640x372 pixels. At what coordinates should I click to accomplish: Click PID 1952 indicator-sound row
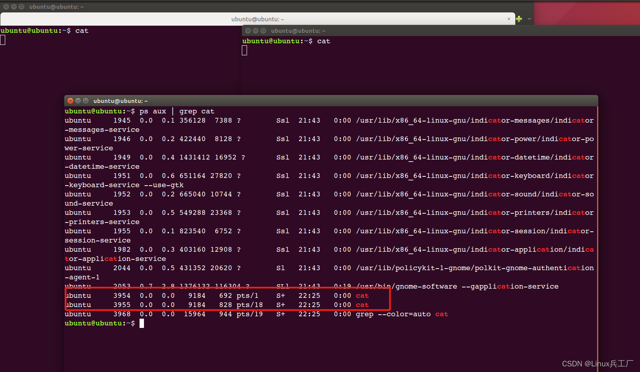coord(122,194)
